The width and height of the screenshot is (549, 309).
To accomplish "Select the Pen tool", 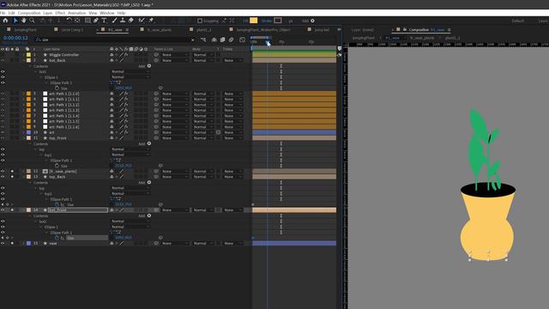I will click(x=96, y=21).
